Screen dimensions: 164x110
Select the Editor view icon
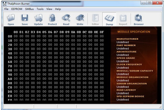pyautogui.click(x=95, y=18)
